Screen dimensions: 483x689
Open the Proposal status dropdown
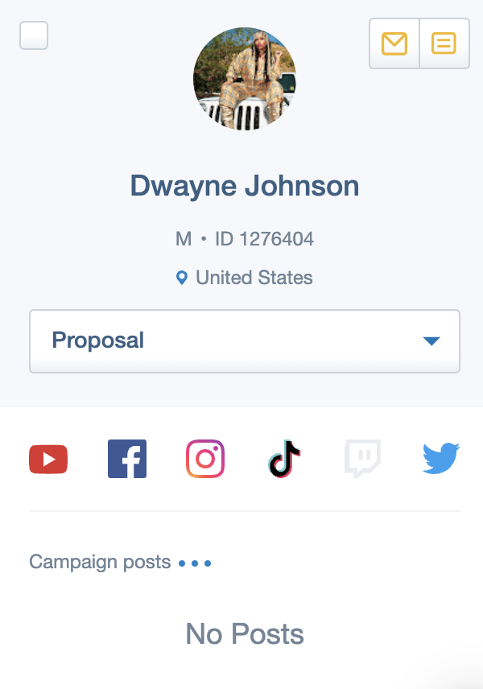[245, 341]
